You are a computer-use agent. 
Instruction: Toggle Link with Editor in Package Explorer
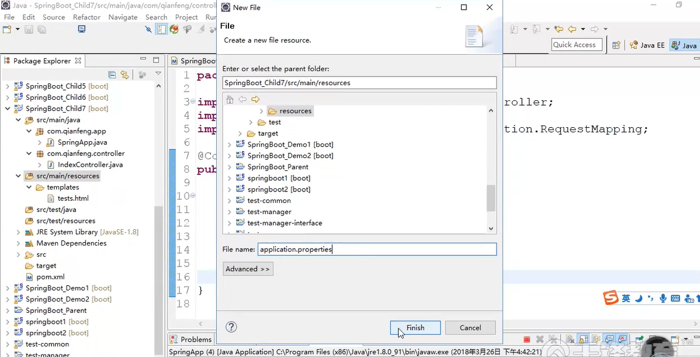[124, 75]
